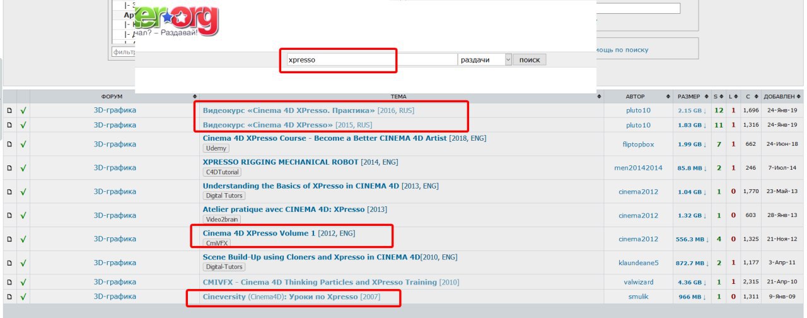Click the document icon in the CMIVFX Thinking Particles row
This screenshot has height=318, width=807.
tap(9, 282)
